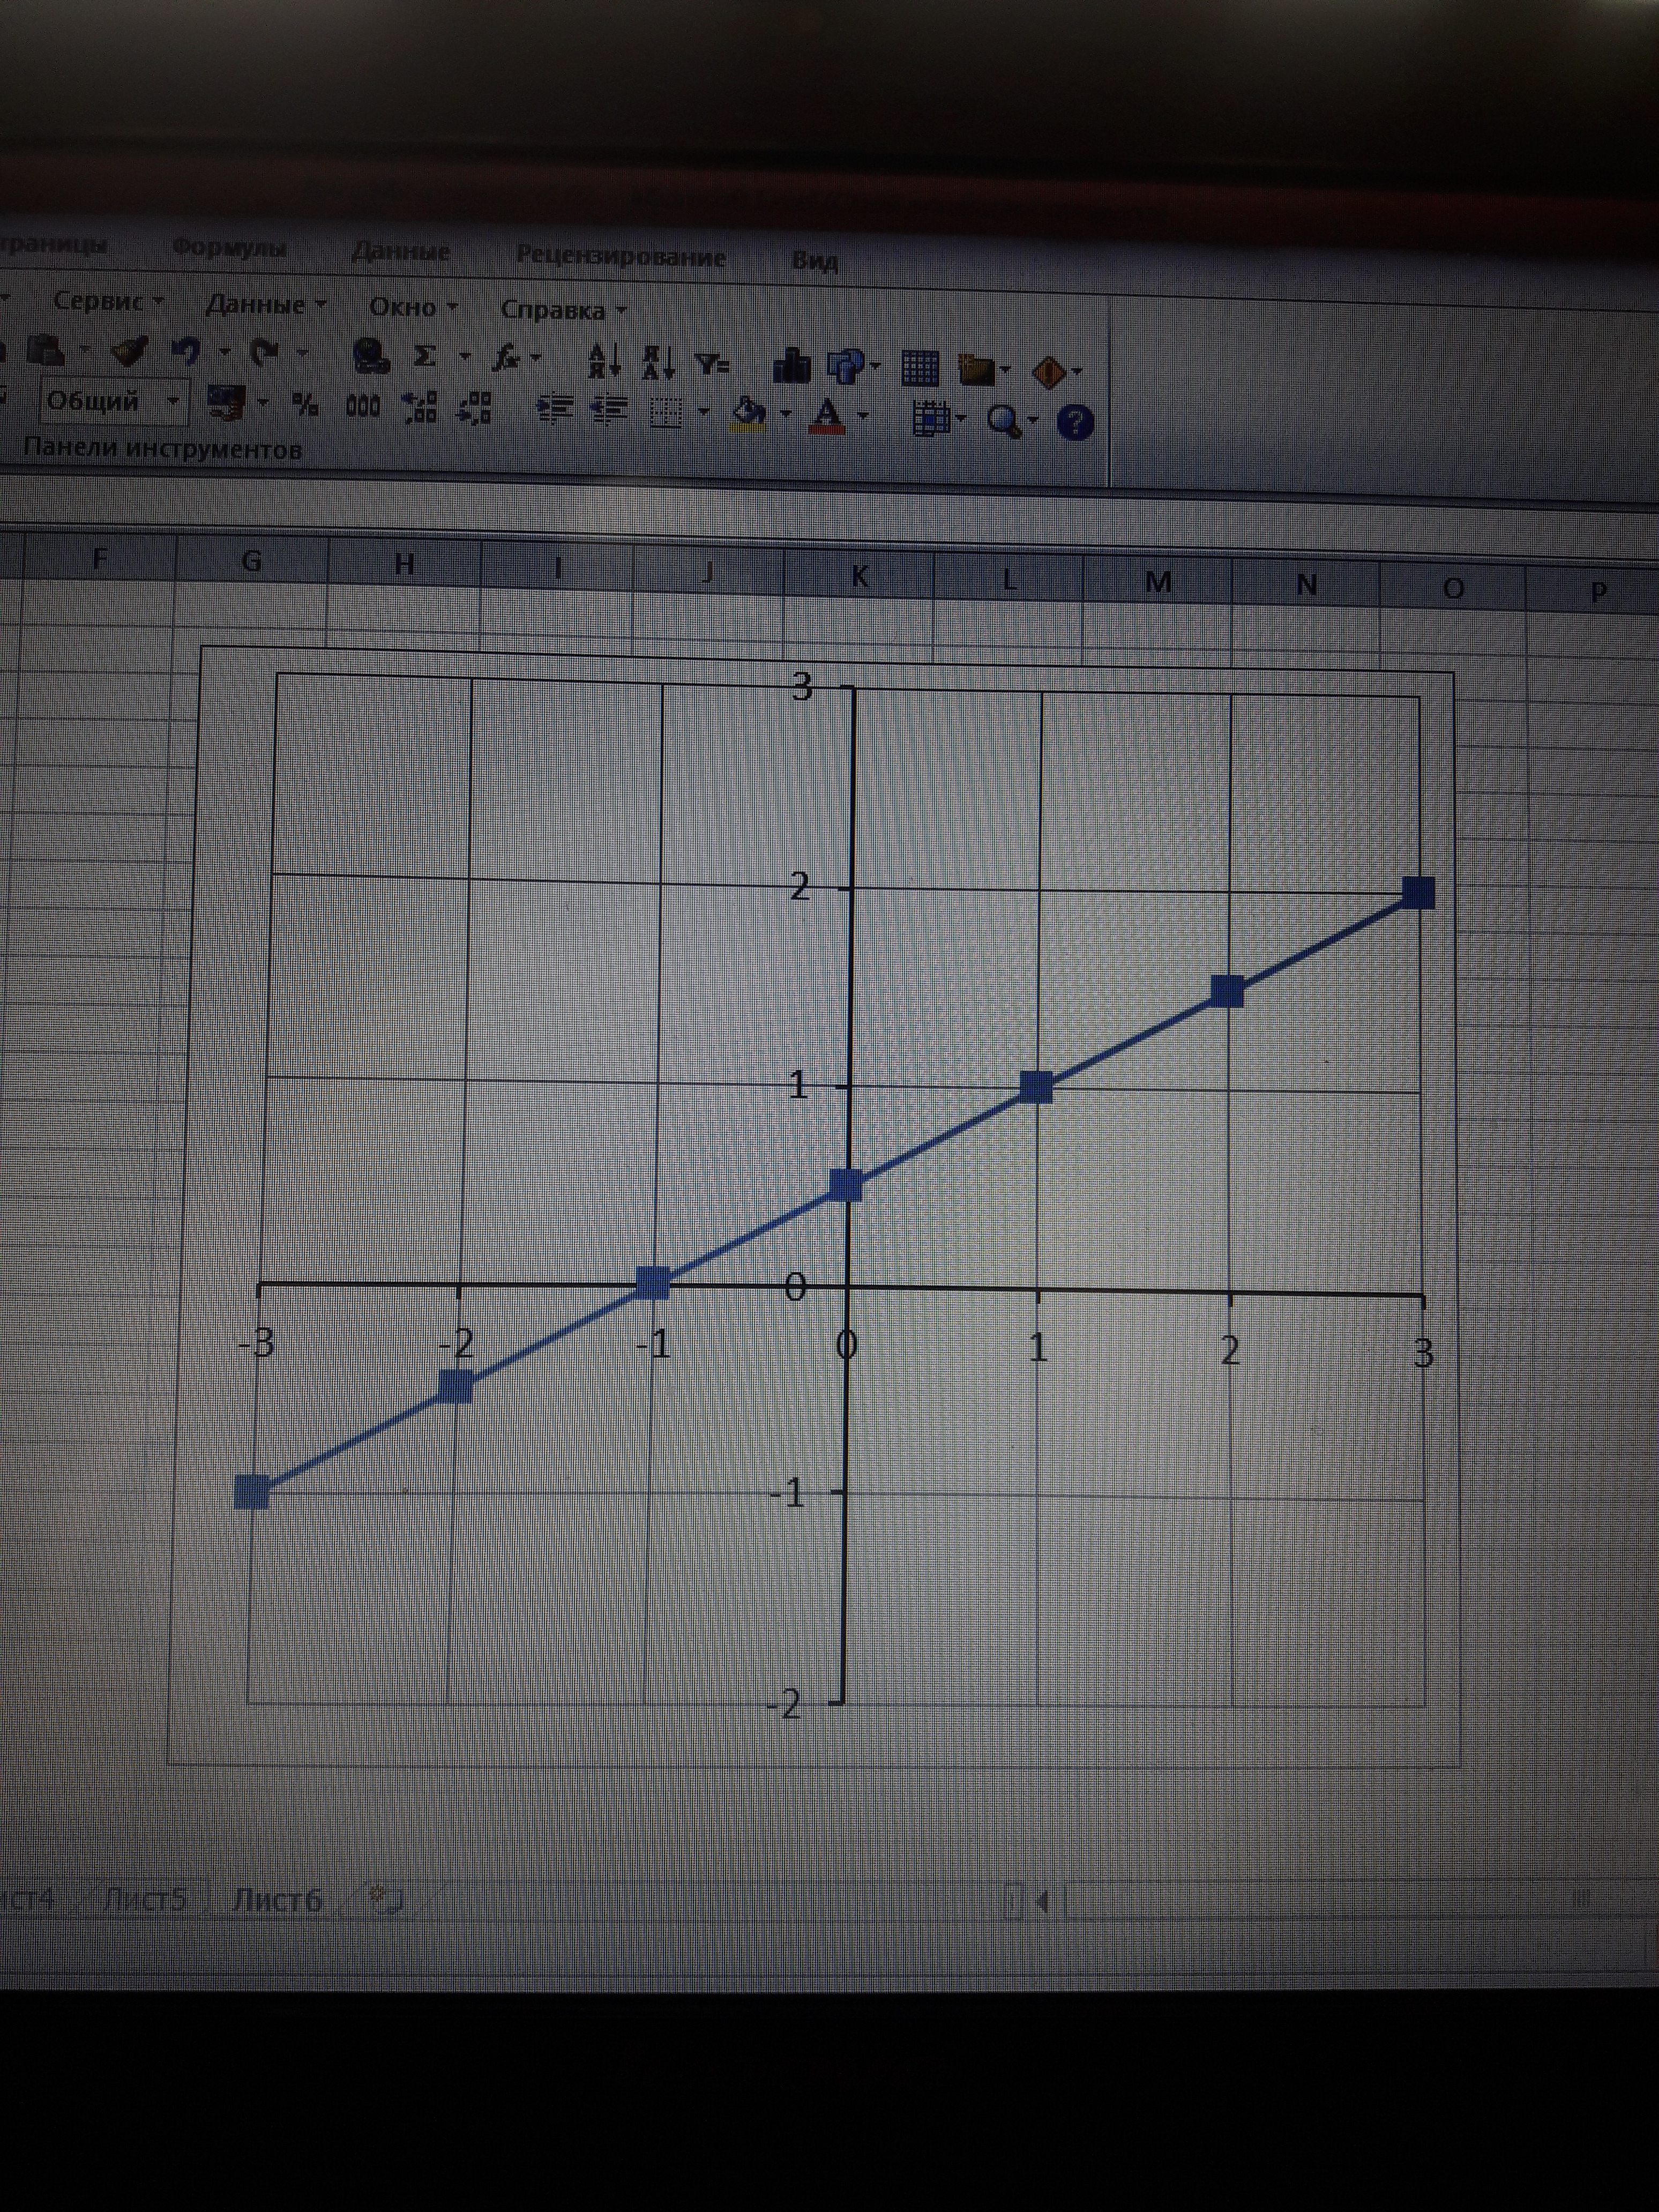The height and width of the screenshot is (2212, 1659).
Task: Click vertical axis label -2
Action: [785, 1703]
